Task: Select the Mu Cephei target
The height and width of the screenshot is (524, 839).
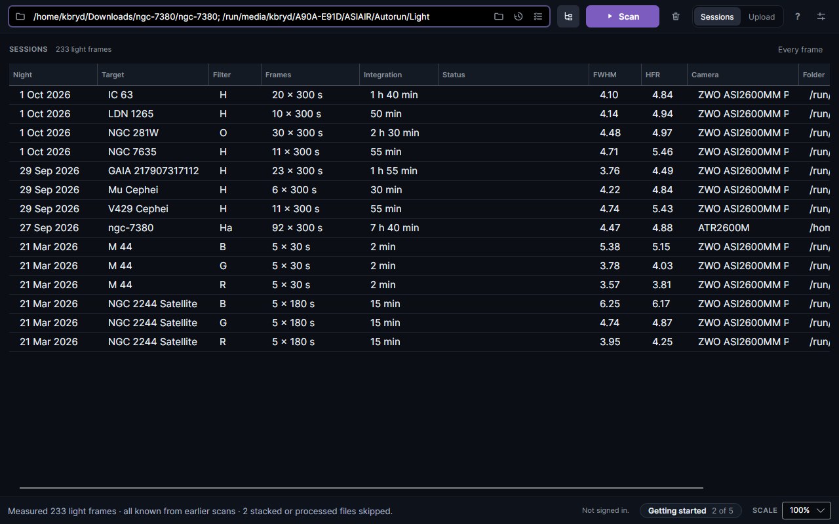Action: coord(133,190)
